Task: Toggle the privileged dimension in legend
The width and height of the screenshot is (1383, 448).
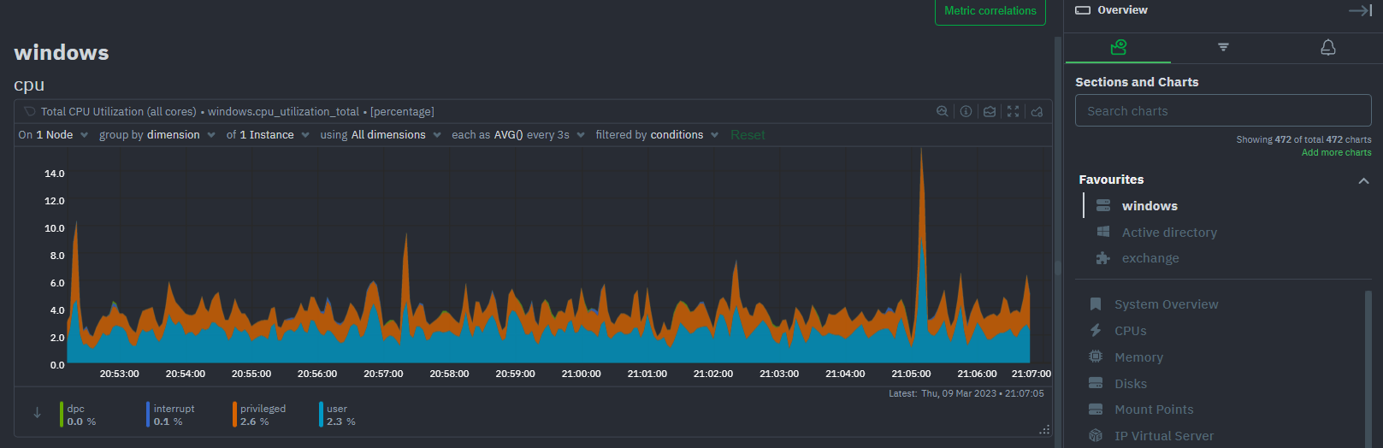Action: coord(262,415)
